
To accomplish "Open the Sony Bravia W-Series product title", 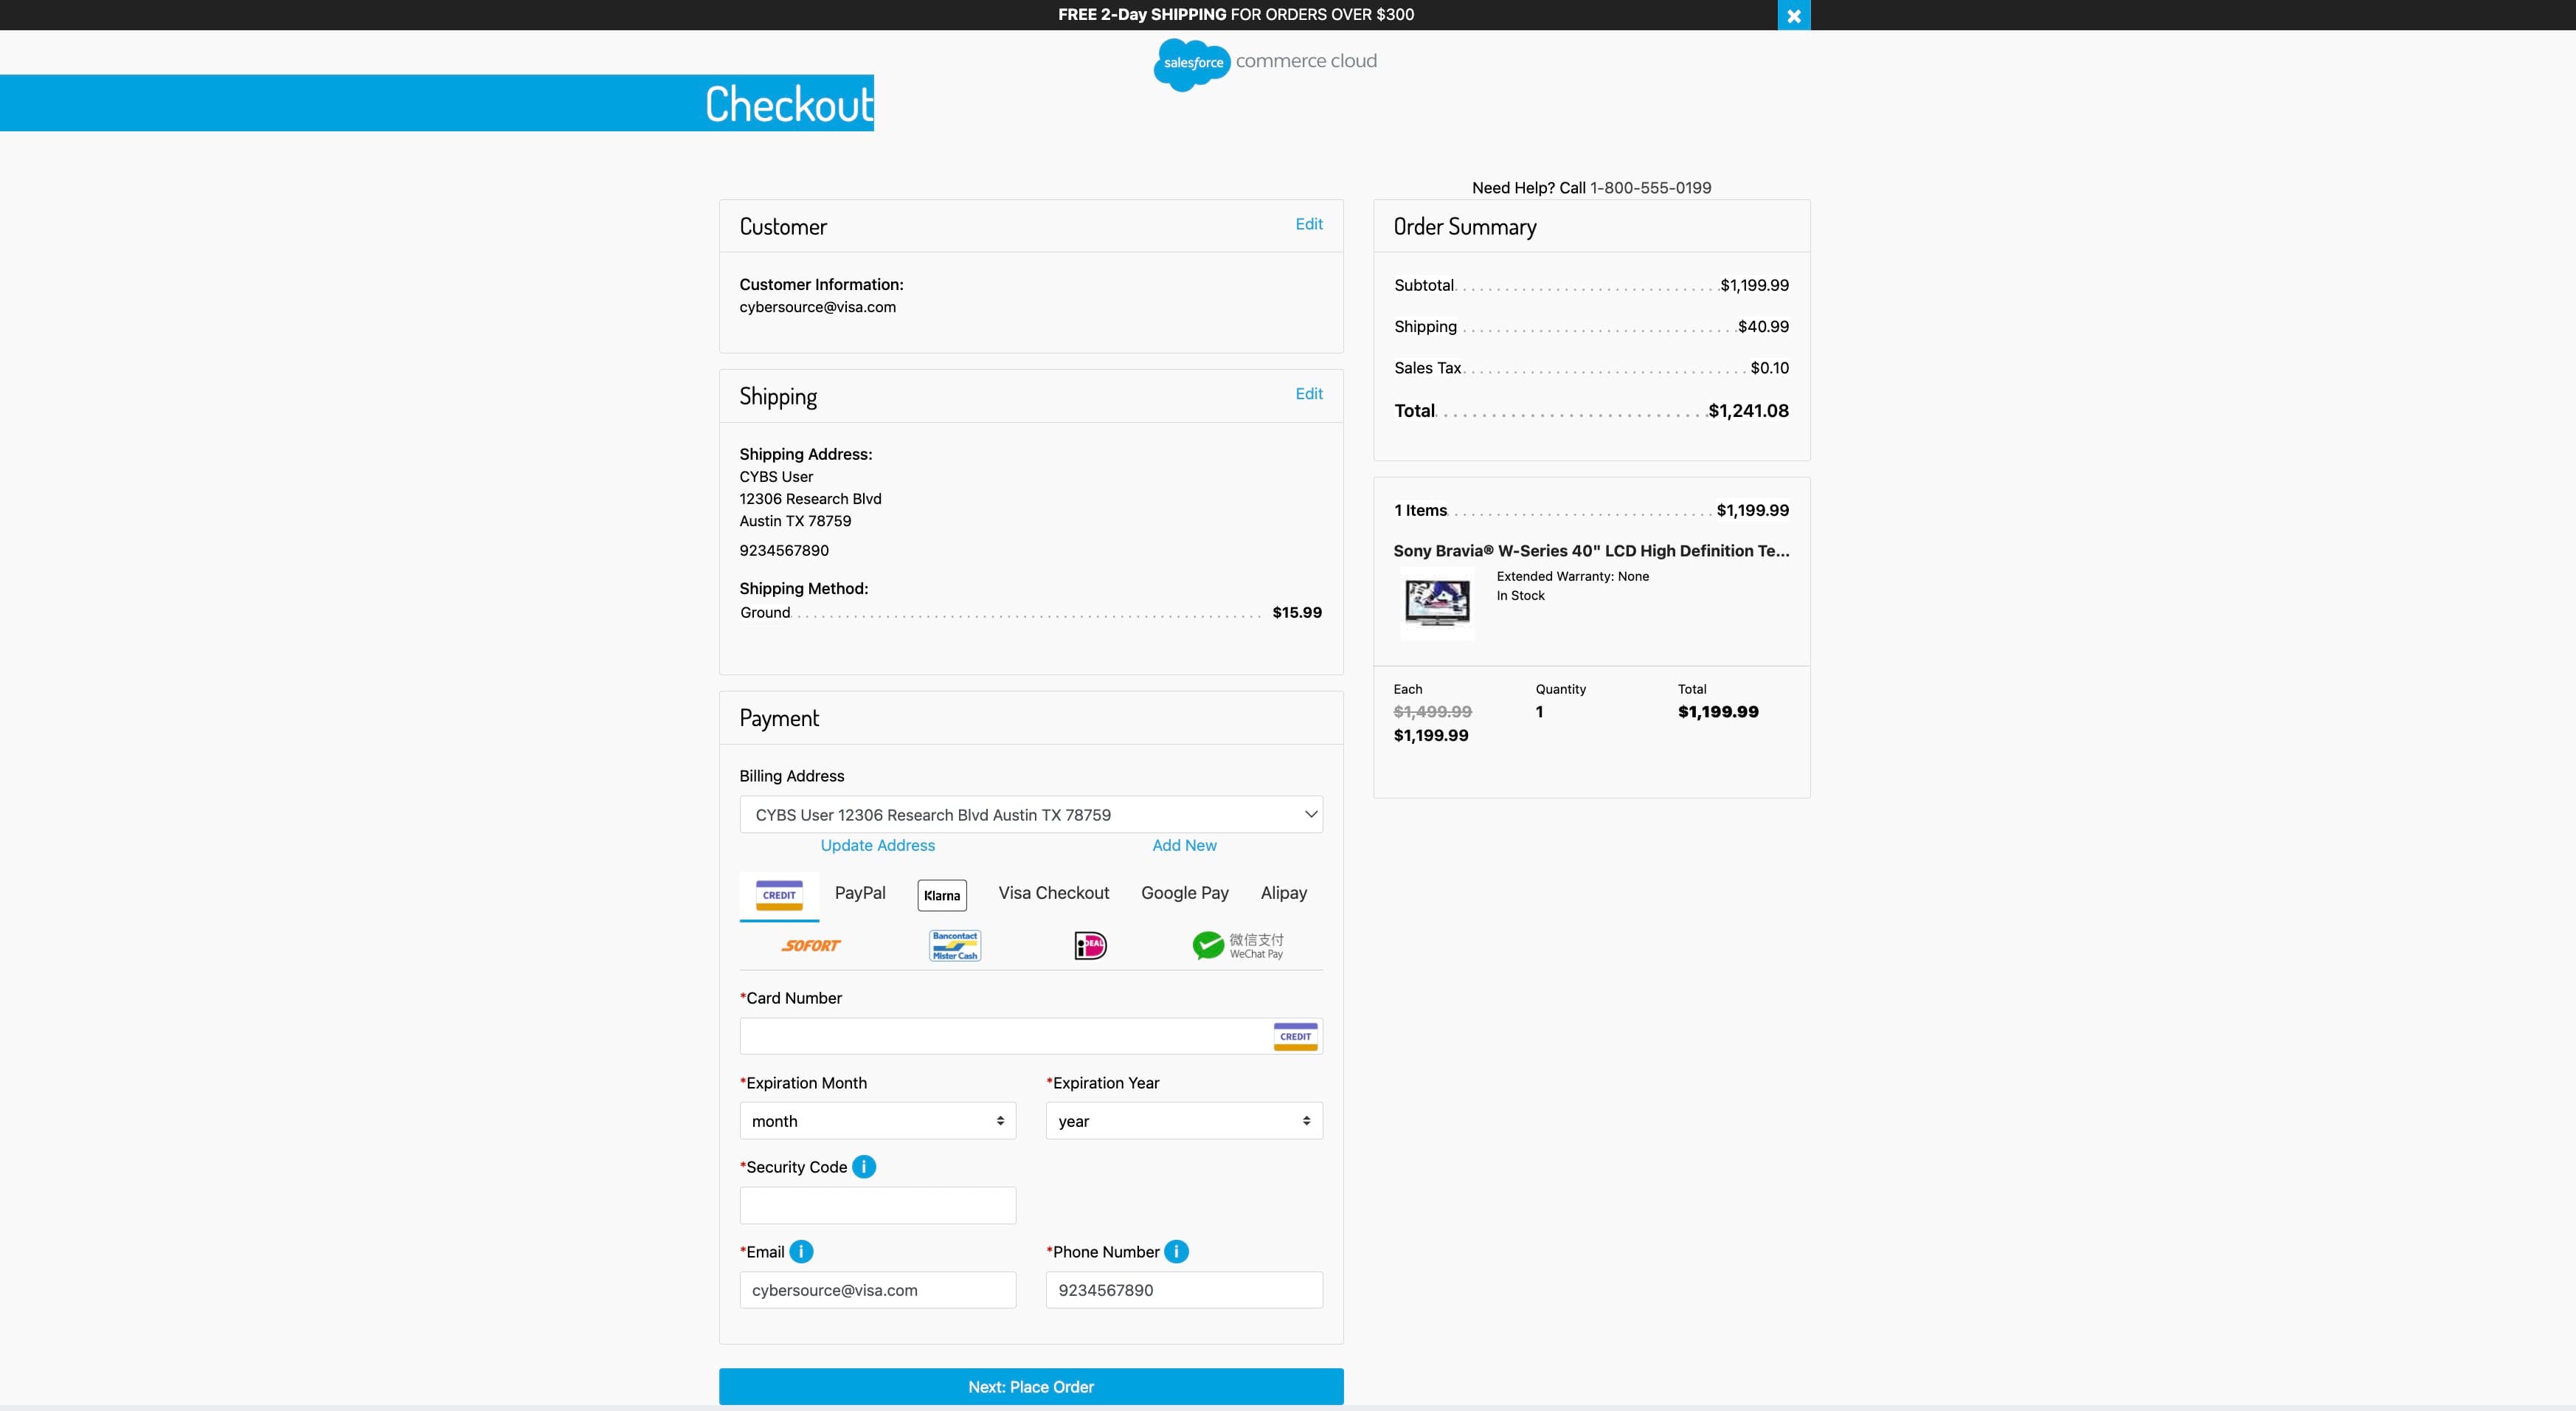I will [x=1591, y=551].
